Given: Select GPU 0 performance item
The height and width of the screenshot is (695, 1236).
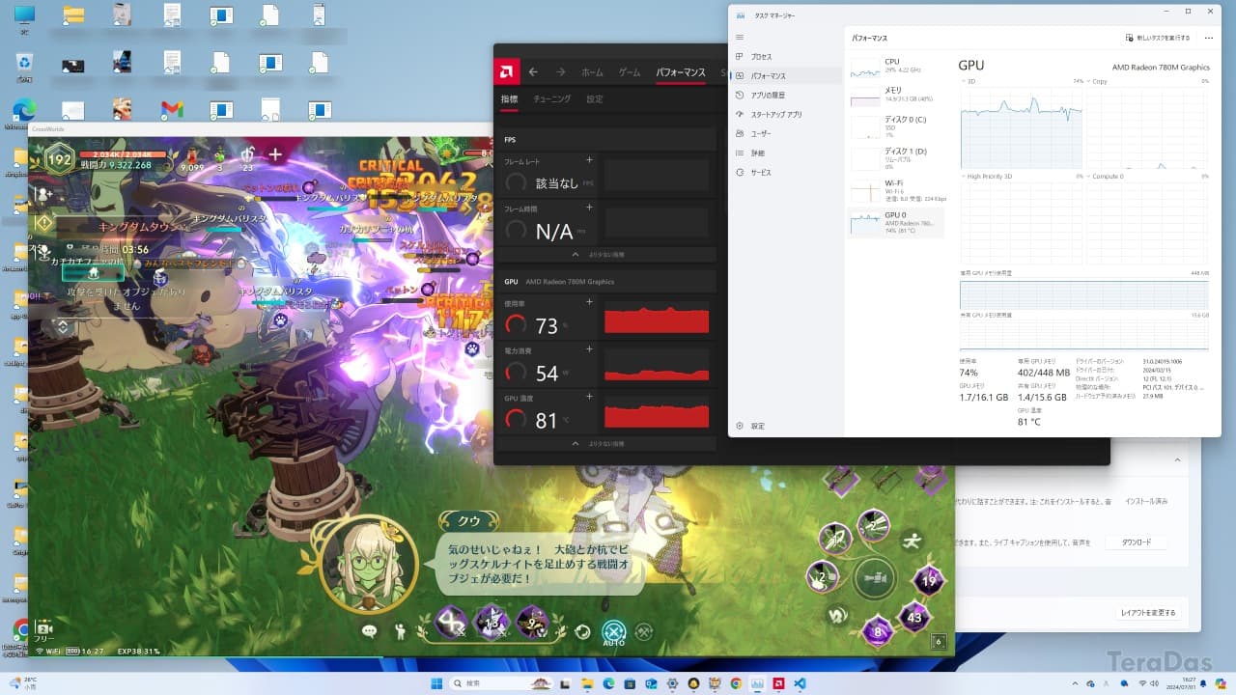Looking at the screenshot, I should coord(895,223).
